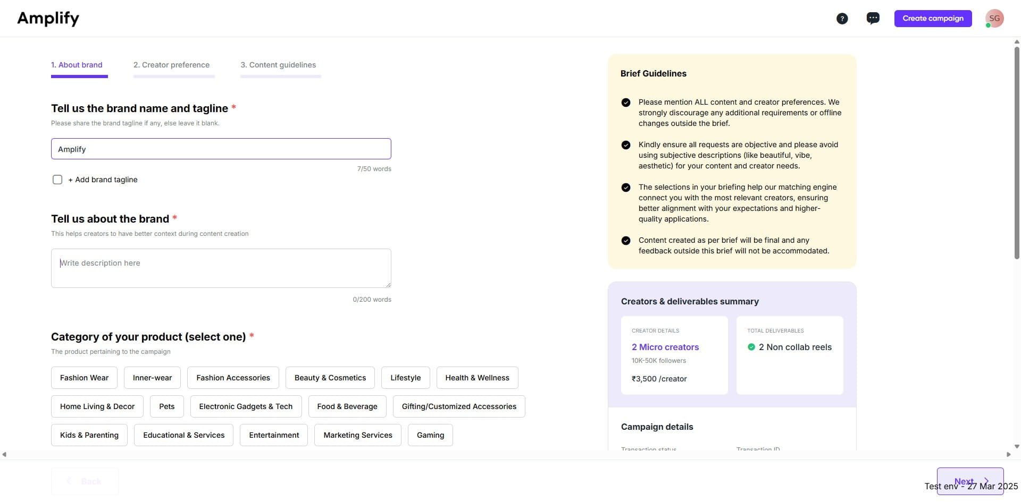Viewport: 1021px width, 502px height.
Task: Switch to the Content guidelines step
Action: pyautogui.click(x=278, y=64)
